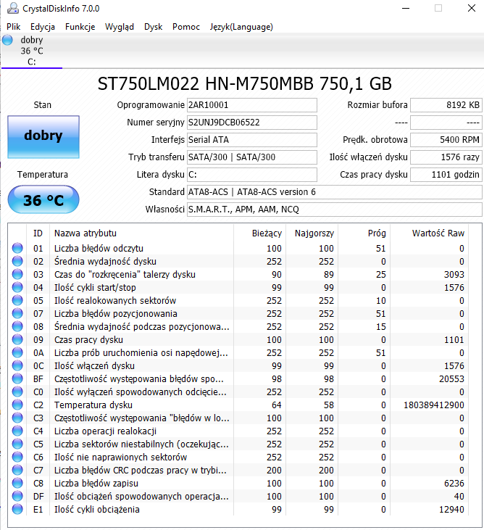Open the Edycja menu
Viewport: 484px width, 530px height.
(43, 27)
